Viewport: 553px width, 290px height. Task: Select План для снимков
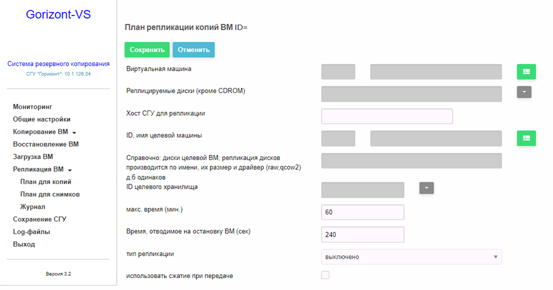[x=50, y=194]
